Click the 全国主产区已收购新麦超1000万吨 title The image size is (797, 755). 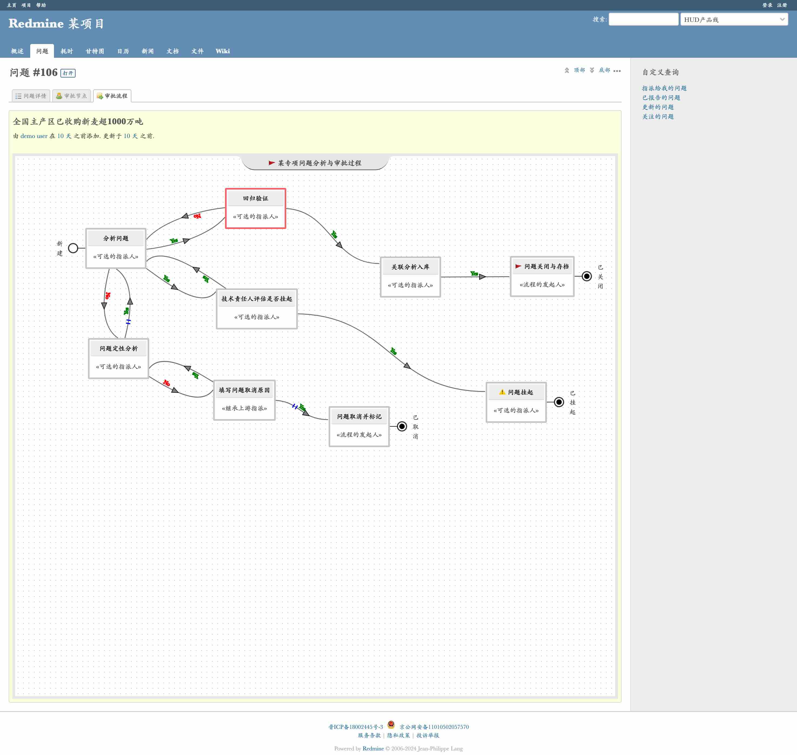[78, 122]
